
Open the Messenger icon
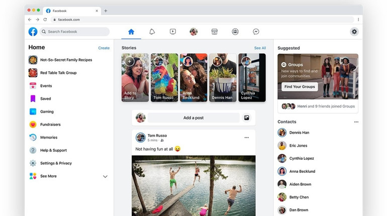pyautogui.click(x=256, y=32)
